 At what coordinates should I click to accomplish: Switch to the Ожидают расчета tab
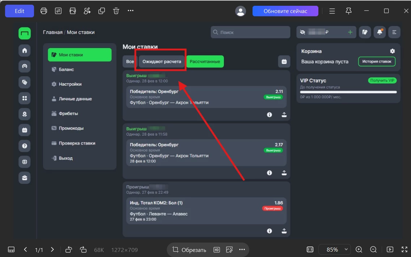click(162, 61)
